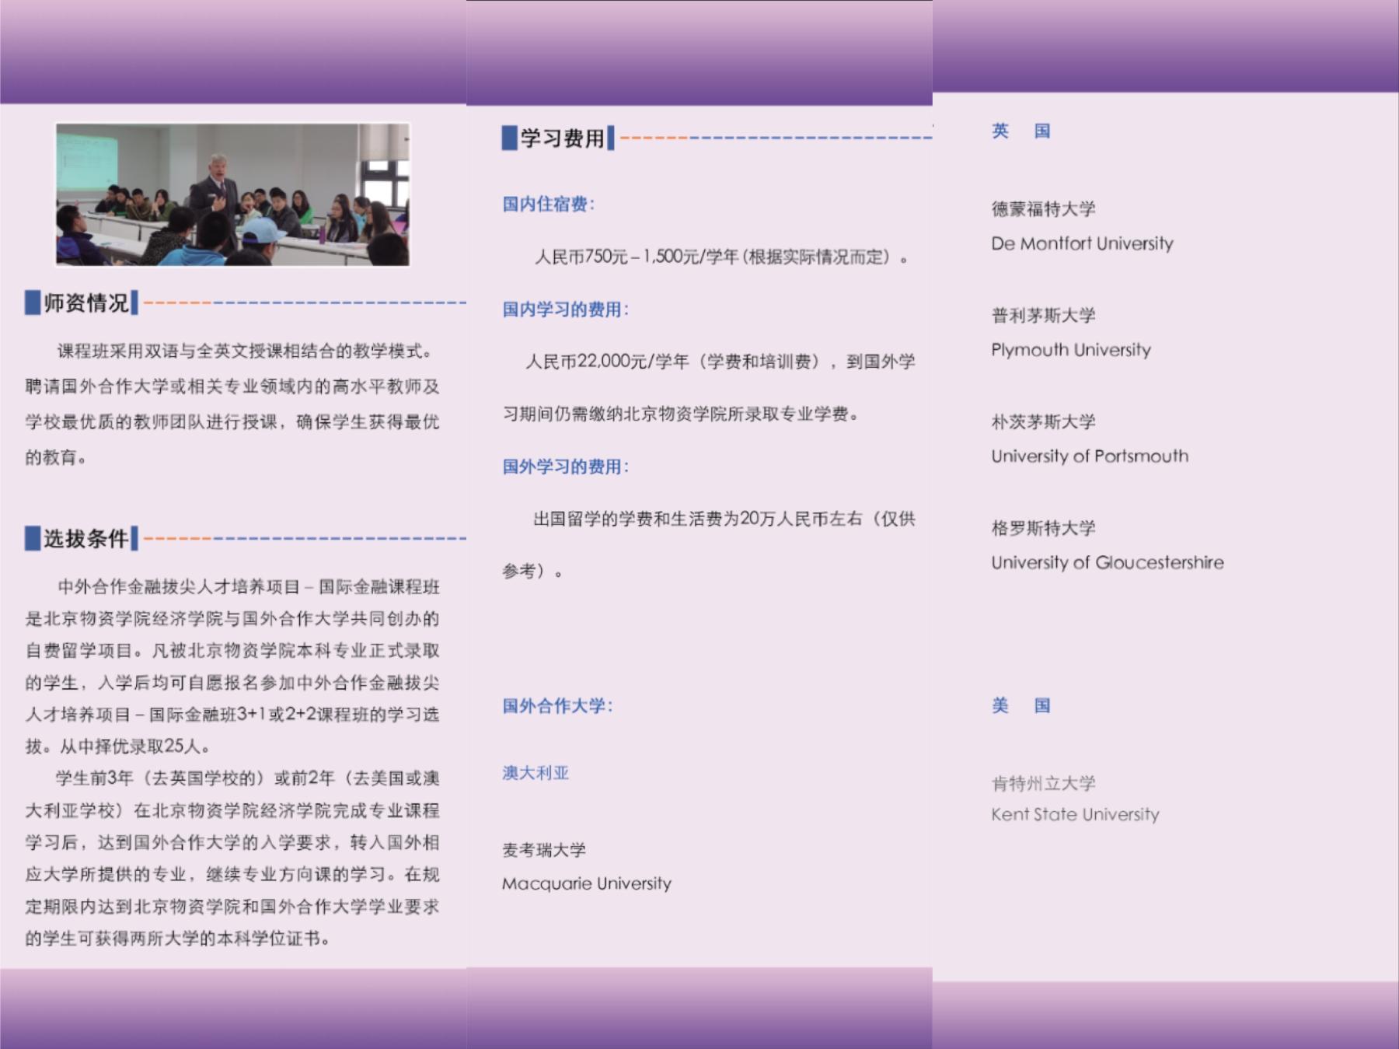The height and width of the screenshot is (1049, 1399).
Task: Click the 澳大利亚 country label
Action: point(536,773)
